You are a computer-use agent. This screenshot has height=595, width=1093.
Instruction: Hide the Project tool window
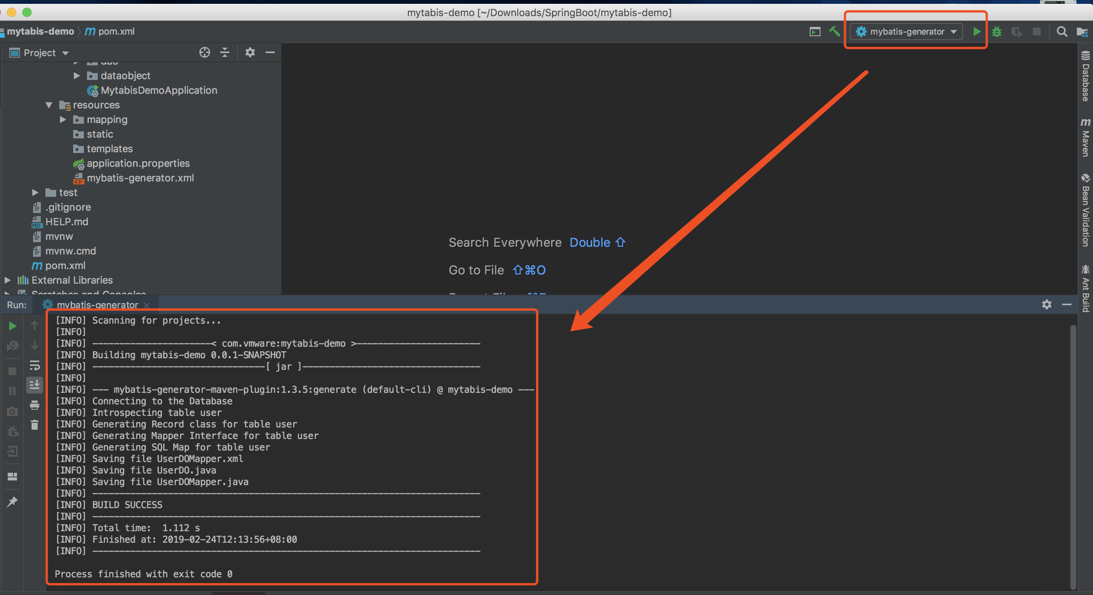coord(270,52)
